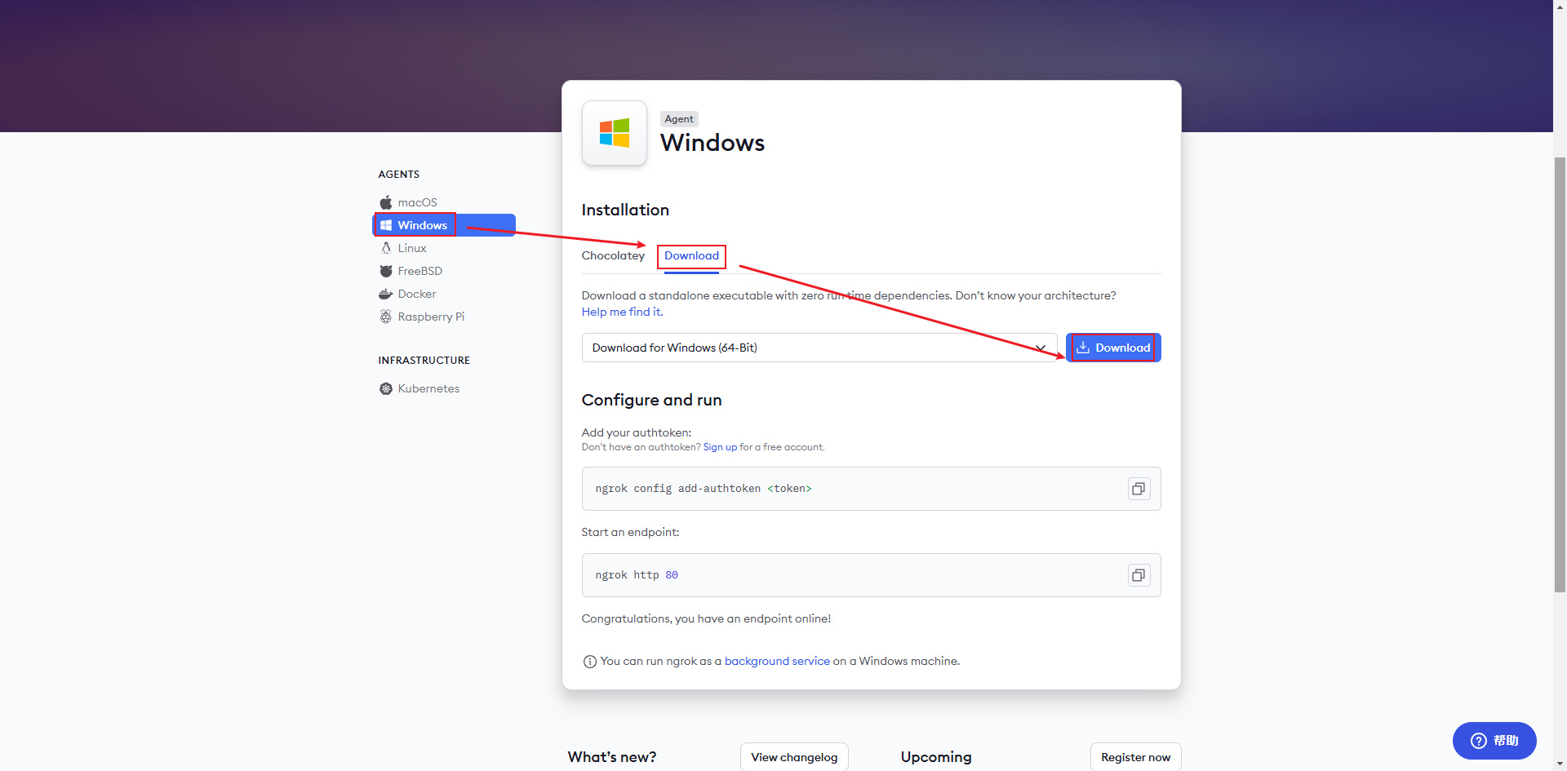The height and width of the screenshot is (771, 1567).
Task: Click the Kubernetes wheel icon
Action: 386,388
